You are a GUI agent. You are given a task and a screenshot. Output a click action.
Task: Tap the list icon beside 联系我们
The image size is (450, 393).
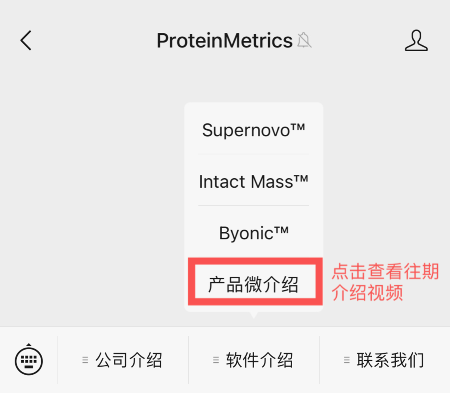pos(347,360)
